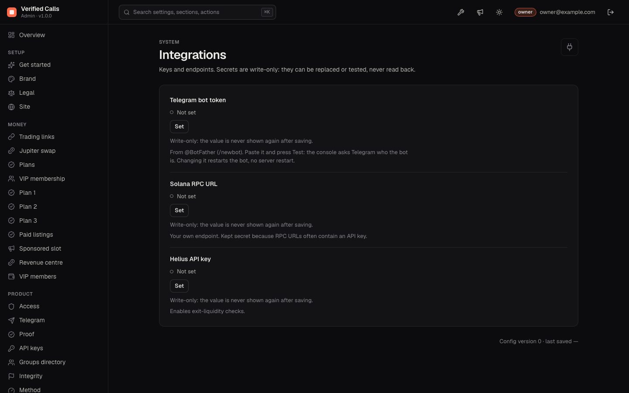Select the Plans sidebar item
The width and height of the screenshot is (629, 393).
54,165
